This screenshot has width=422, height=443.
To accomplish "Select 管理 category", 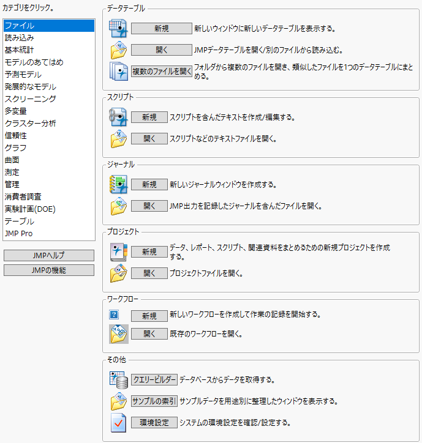I will click(49, 185).
